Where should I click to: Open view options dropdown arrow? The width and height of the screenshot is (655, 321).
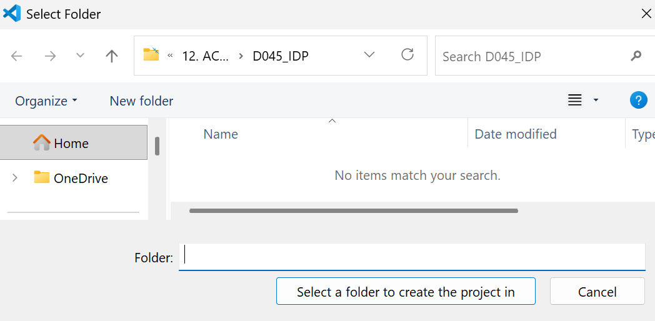(x=596, y=100)
